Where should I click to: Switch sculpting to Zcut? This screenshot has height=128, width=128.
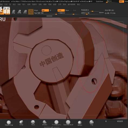(x=75, y=10)
